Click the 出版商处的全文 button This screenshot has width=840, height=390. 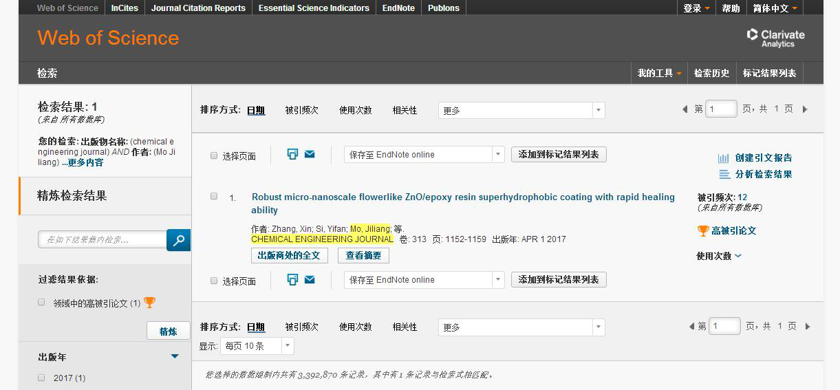[x=289, y=255]
